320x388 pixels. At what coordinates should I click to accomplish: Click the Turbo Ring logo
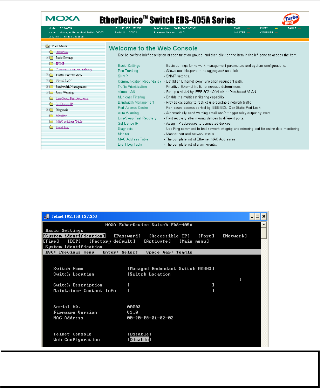point(291,19)
